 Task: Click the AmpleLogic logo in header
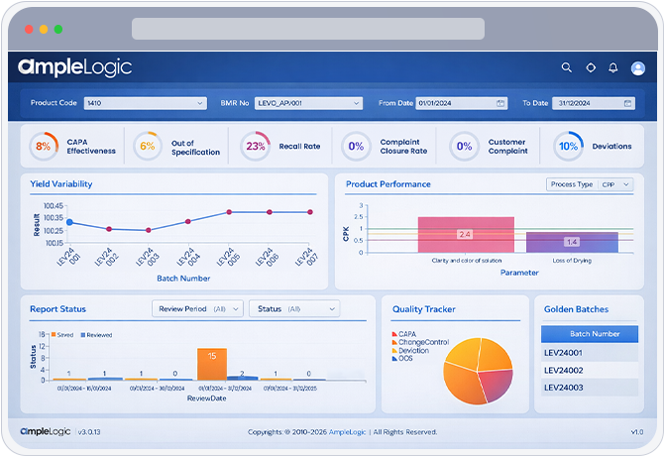click(74, 68)
